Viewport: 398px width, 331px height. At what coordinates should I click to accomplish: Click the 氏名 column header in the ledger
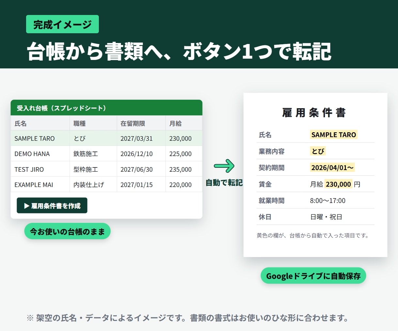point(40,123)
